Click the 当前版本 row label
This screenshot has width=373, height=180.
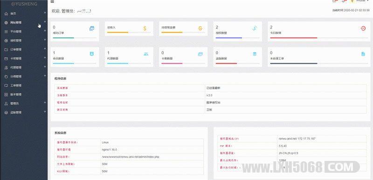62,95
